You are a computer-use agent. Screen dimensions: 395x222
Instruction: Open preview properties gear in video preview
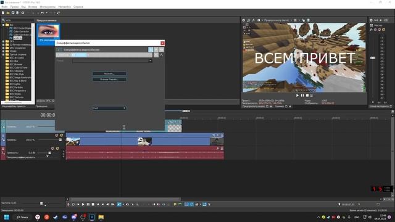pos(244,20)
